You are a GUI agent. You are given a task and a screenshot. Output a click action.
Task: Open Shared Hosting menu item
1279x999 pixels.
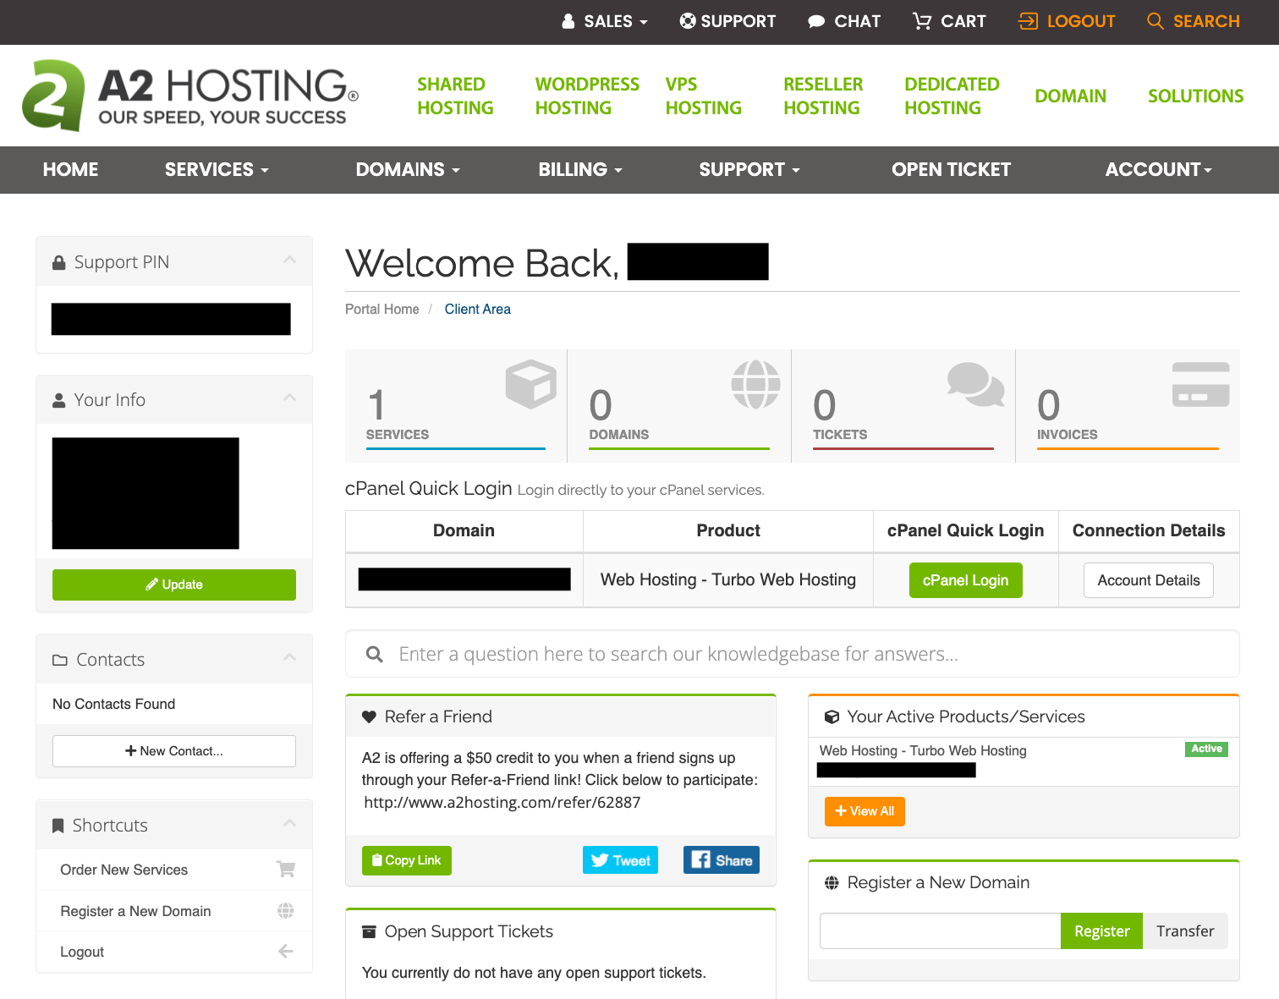point(455,96)
